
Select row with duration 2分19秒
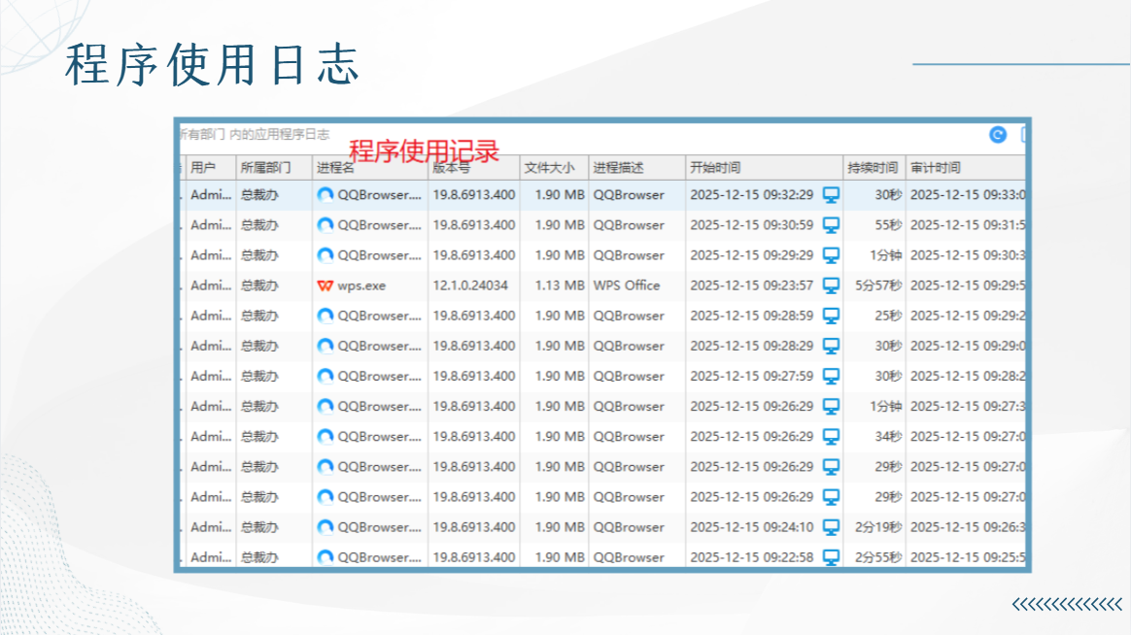[x=602, y=527]
